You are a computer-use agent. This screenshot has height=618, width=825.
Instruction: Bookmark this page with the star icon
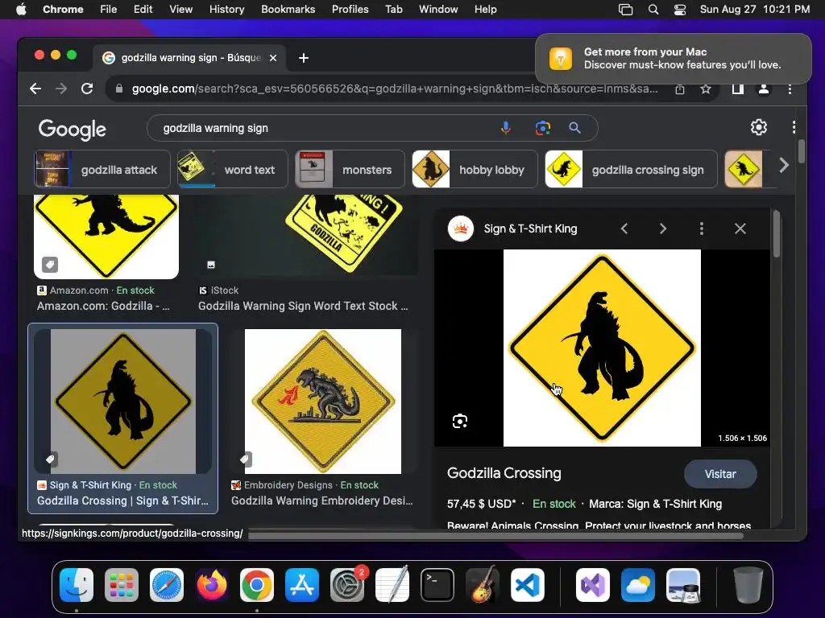click(706, 89)
